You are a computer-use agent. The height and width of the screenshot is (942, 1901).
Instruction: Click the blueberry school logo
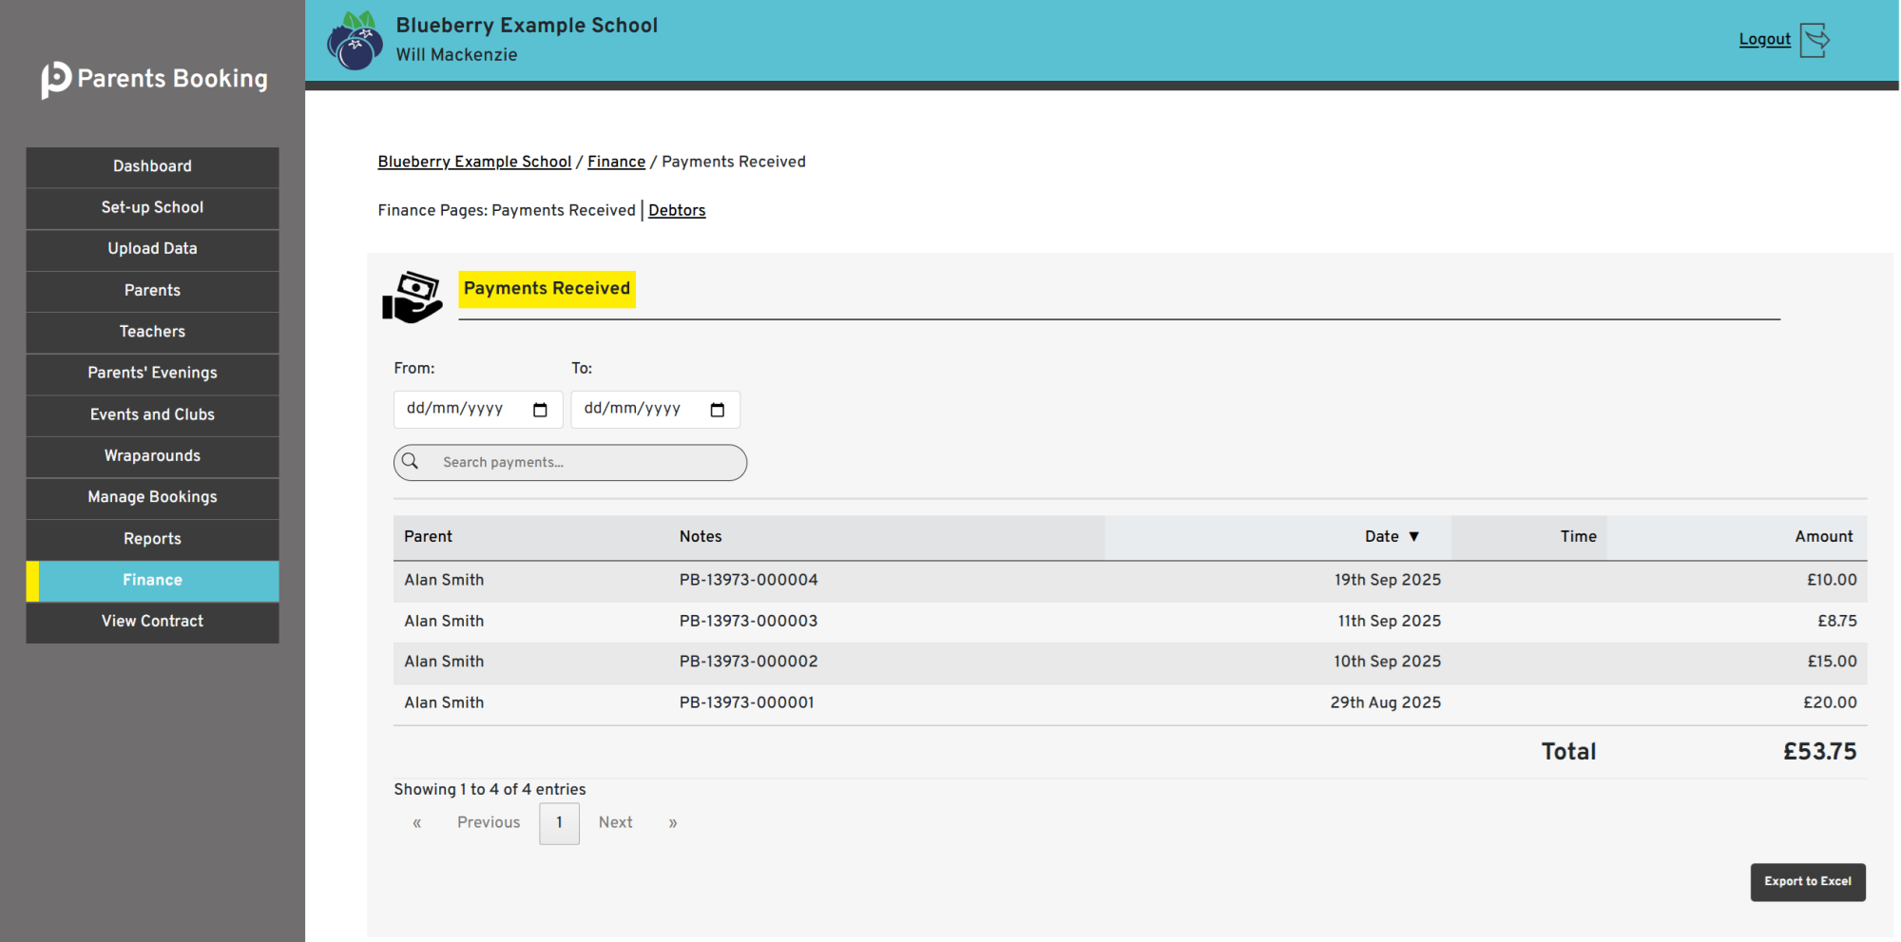[355, 41]
